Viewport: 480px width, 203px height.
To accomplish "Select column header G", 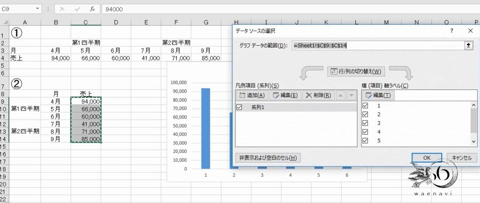I will (x=206, y=22).
